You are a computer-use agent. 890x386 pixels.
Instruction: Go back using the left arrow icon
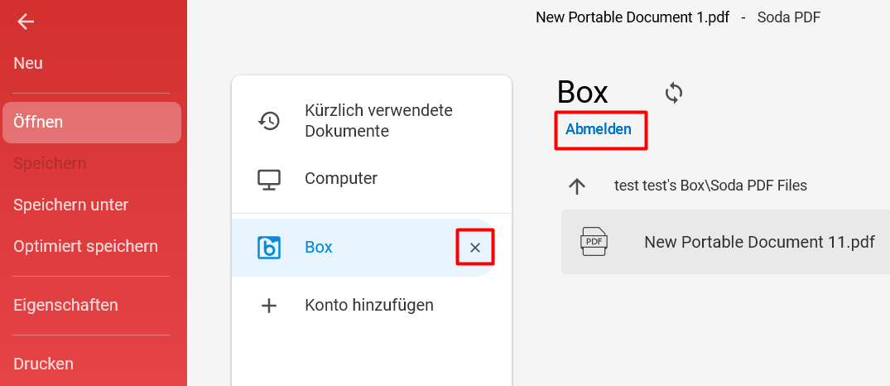click(26, 22)
